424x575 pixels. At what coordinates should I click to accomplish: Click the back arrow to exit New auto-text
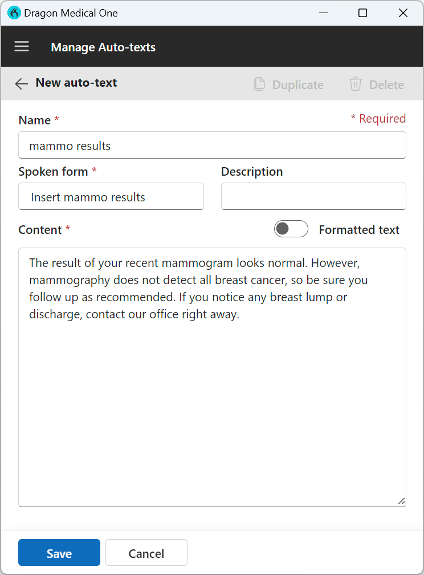point(21,83)
